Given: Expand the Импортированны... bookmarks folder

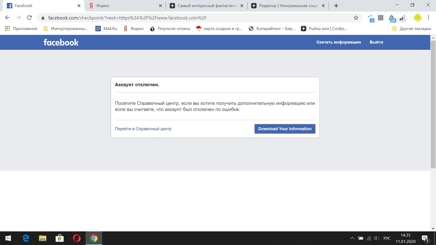Looking at the screenshot, I should tap(66, 28).
